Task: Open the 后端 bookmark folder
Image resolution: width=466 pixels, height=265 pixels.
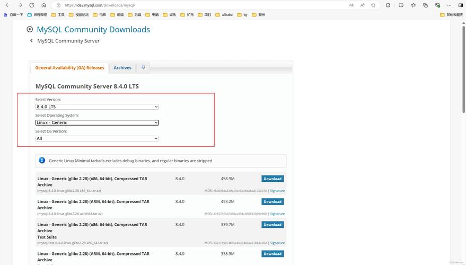Action: point(135,14)
